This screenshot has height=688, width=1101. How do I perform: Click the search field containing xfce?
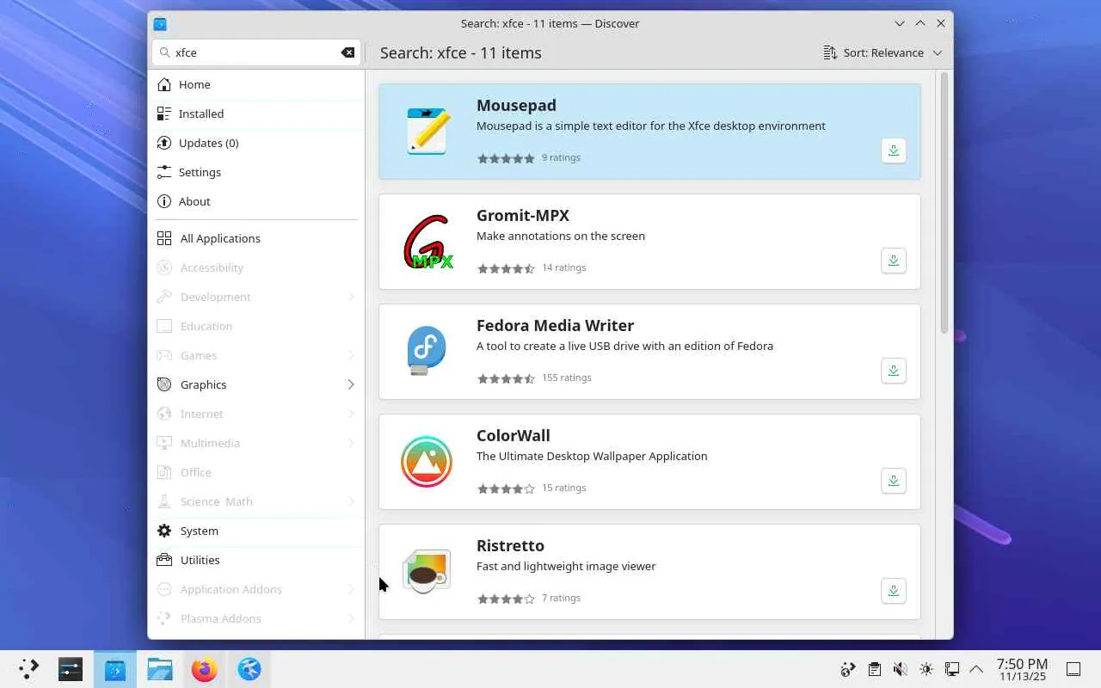[255, 52]
